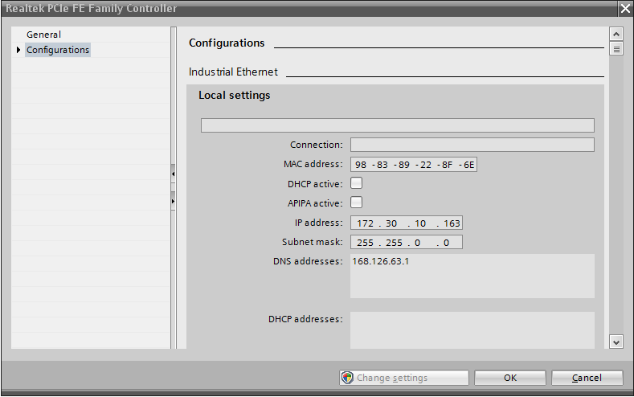Confirm with the OK button
This screenshot has height=397, width=634.
point(510,378)
